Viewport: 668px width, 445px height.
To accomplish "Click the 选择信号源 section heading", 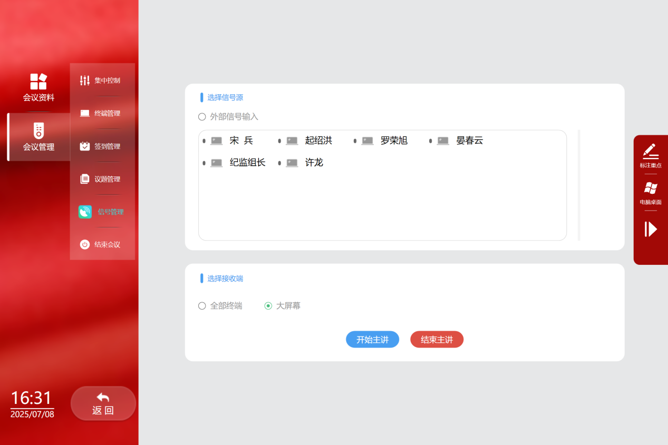I will click(225, 97).
